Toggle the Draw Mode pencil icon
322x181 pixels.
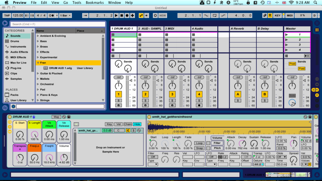coord(265,15)
